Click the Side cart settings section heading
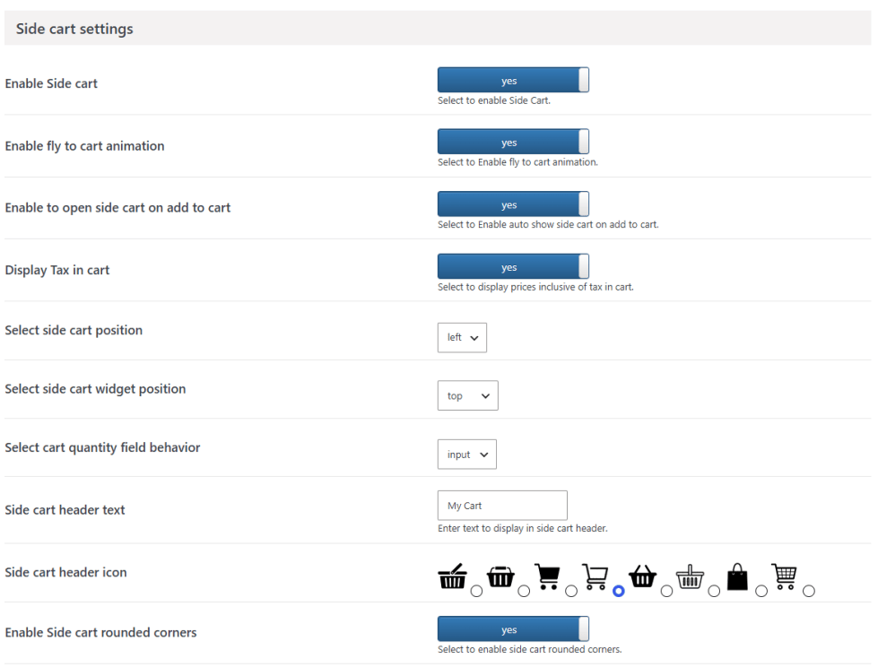This screenshot has width=878, height=667. point(74,29)
